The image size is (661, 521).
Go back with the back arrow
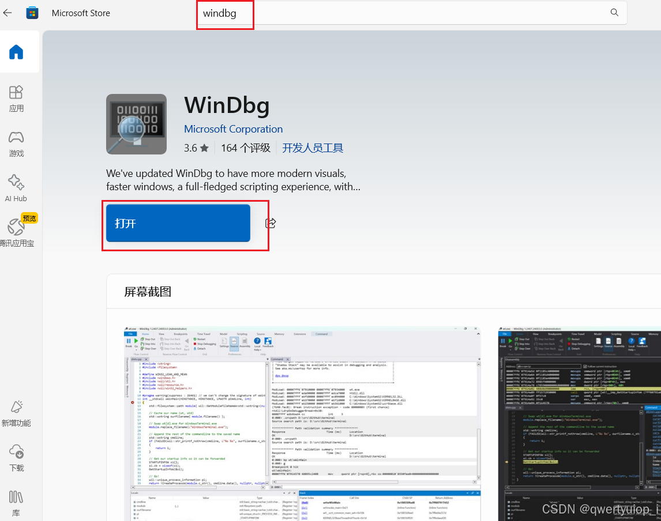click(7, 13)
